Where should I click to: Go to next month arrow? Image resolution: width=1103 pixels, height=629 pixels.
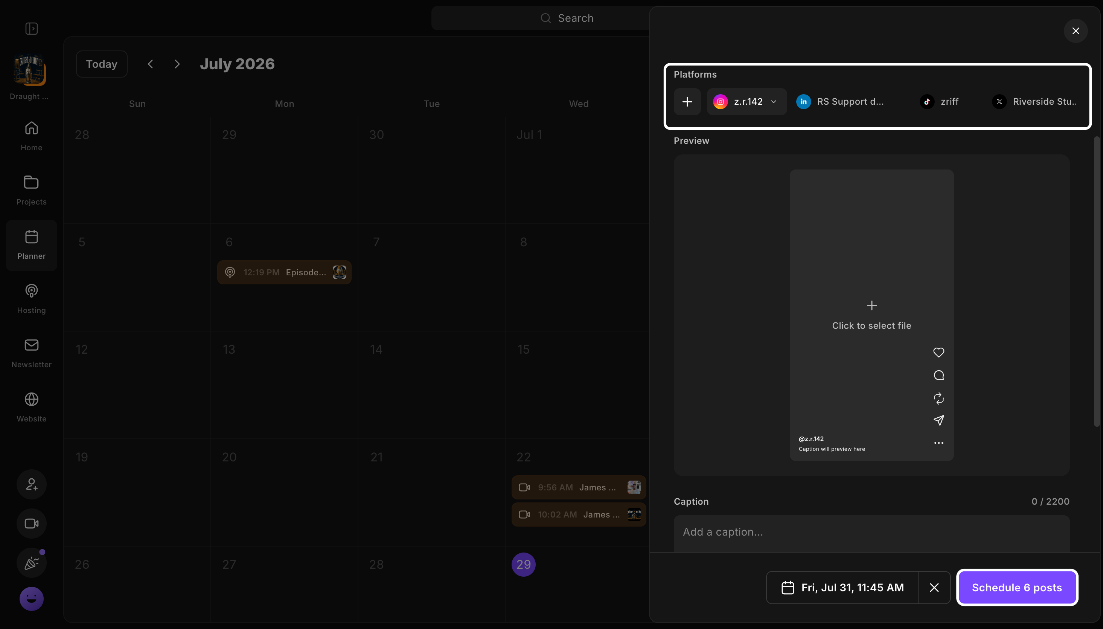pos(177,64)
